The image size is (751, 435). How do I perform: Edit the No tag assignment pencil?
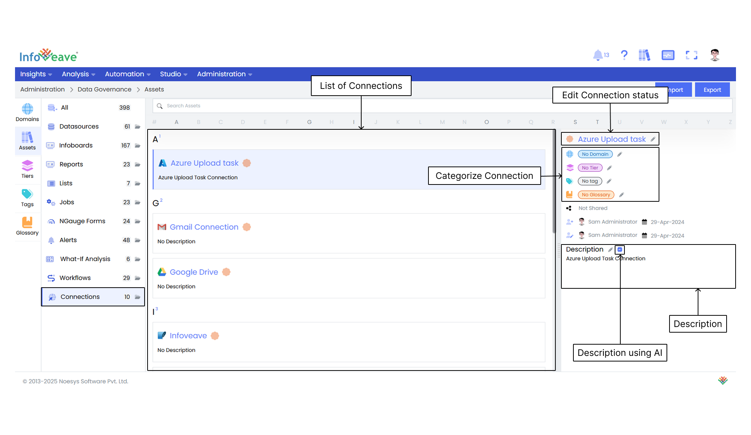(609, 181)
